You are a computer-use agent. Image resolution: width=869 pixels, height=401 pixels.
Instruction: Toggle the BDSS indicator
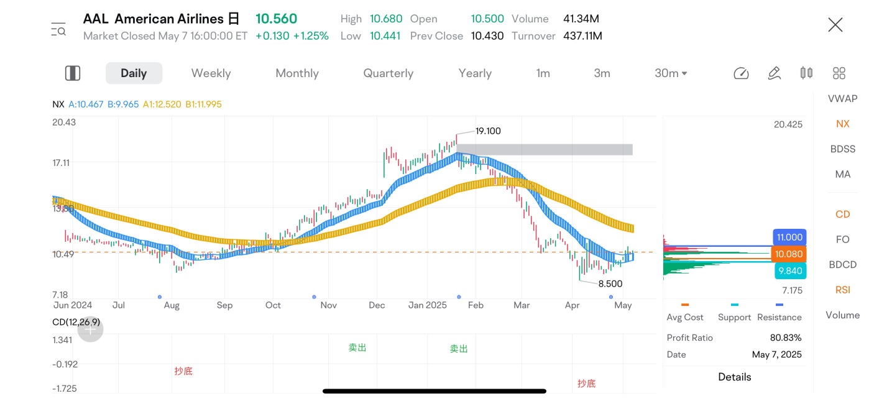843,149
